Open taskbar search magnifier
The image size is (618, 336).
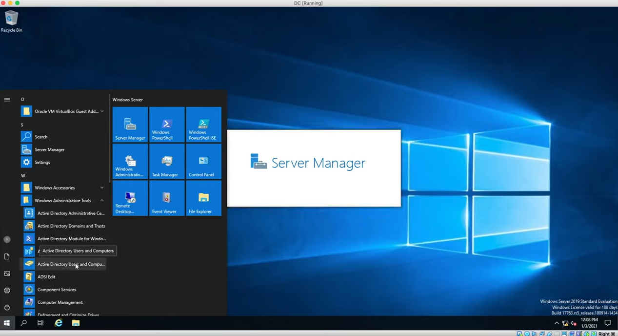click(23, 323)
